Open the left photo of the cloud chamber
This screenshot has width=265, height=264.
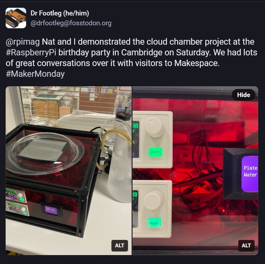tap(69, 171)
